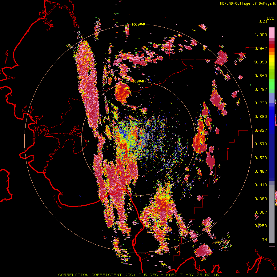Image resolution: width=277 pixels, height=277 pixels.
Task: Select the 0.840 legend value
Action: (x=261, y=76)
